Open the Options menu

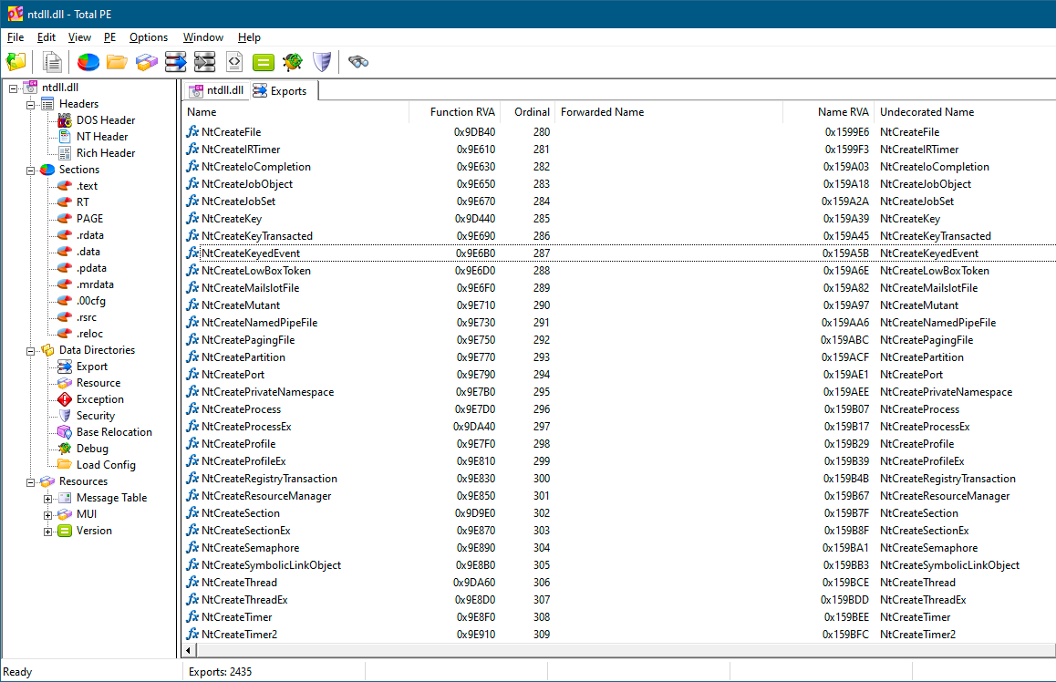pos(149,37)
